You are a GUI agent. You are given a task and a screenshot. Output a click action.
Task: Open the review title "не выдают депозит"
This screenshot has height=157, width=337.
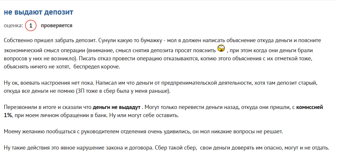[x=38, y=12]
